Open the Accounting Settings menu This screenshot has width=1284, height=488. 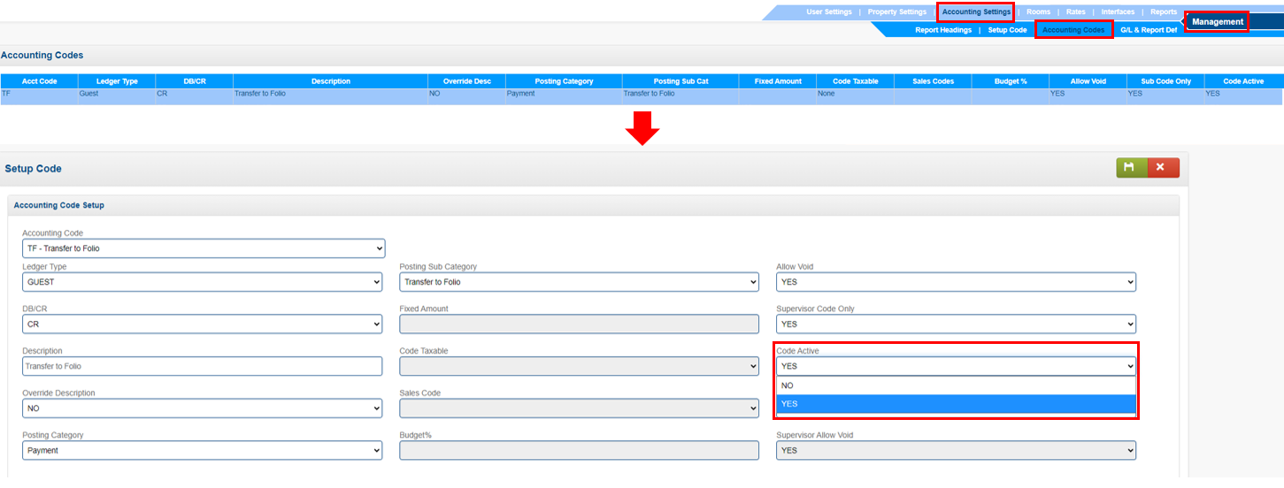pyautogui.click(x=975, y=12)
